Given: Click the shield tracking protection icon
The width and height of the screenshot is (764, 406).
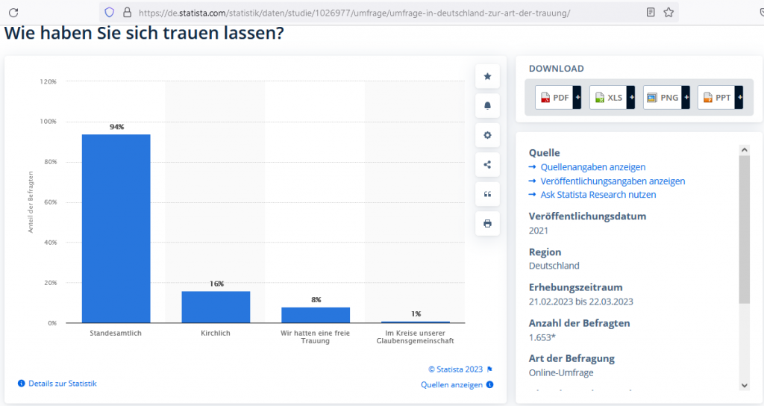Looking at the screenshot, I should tap(109, 12).
